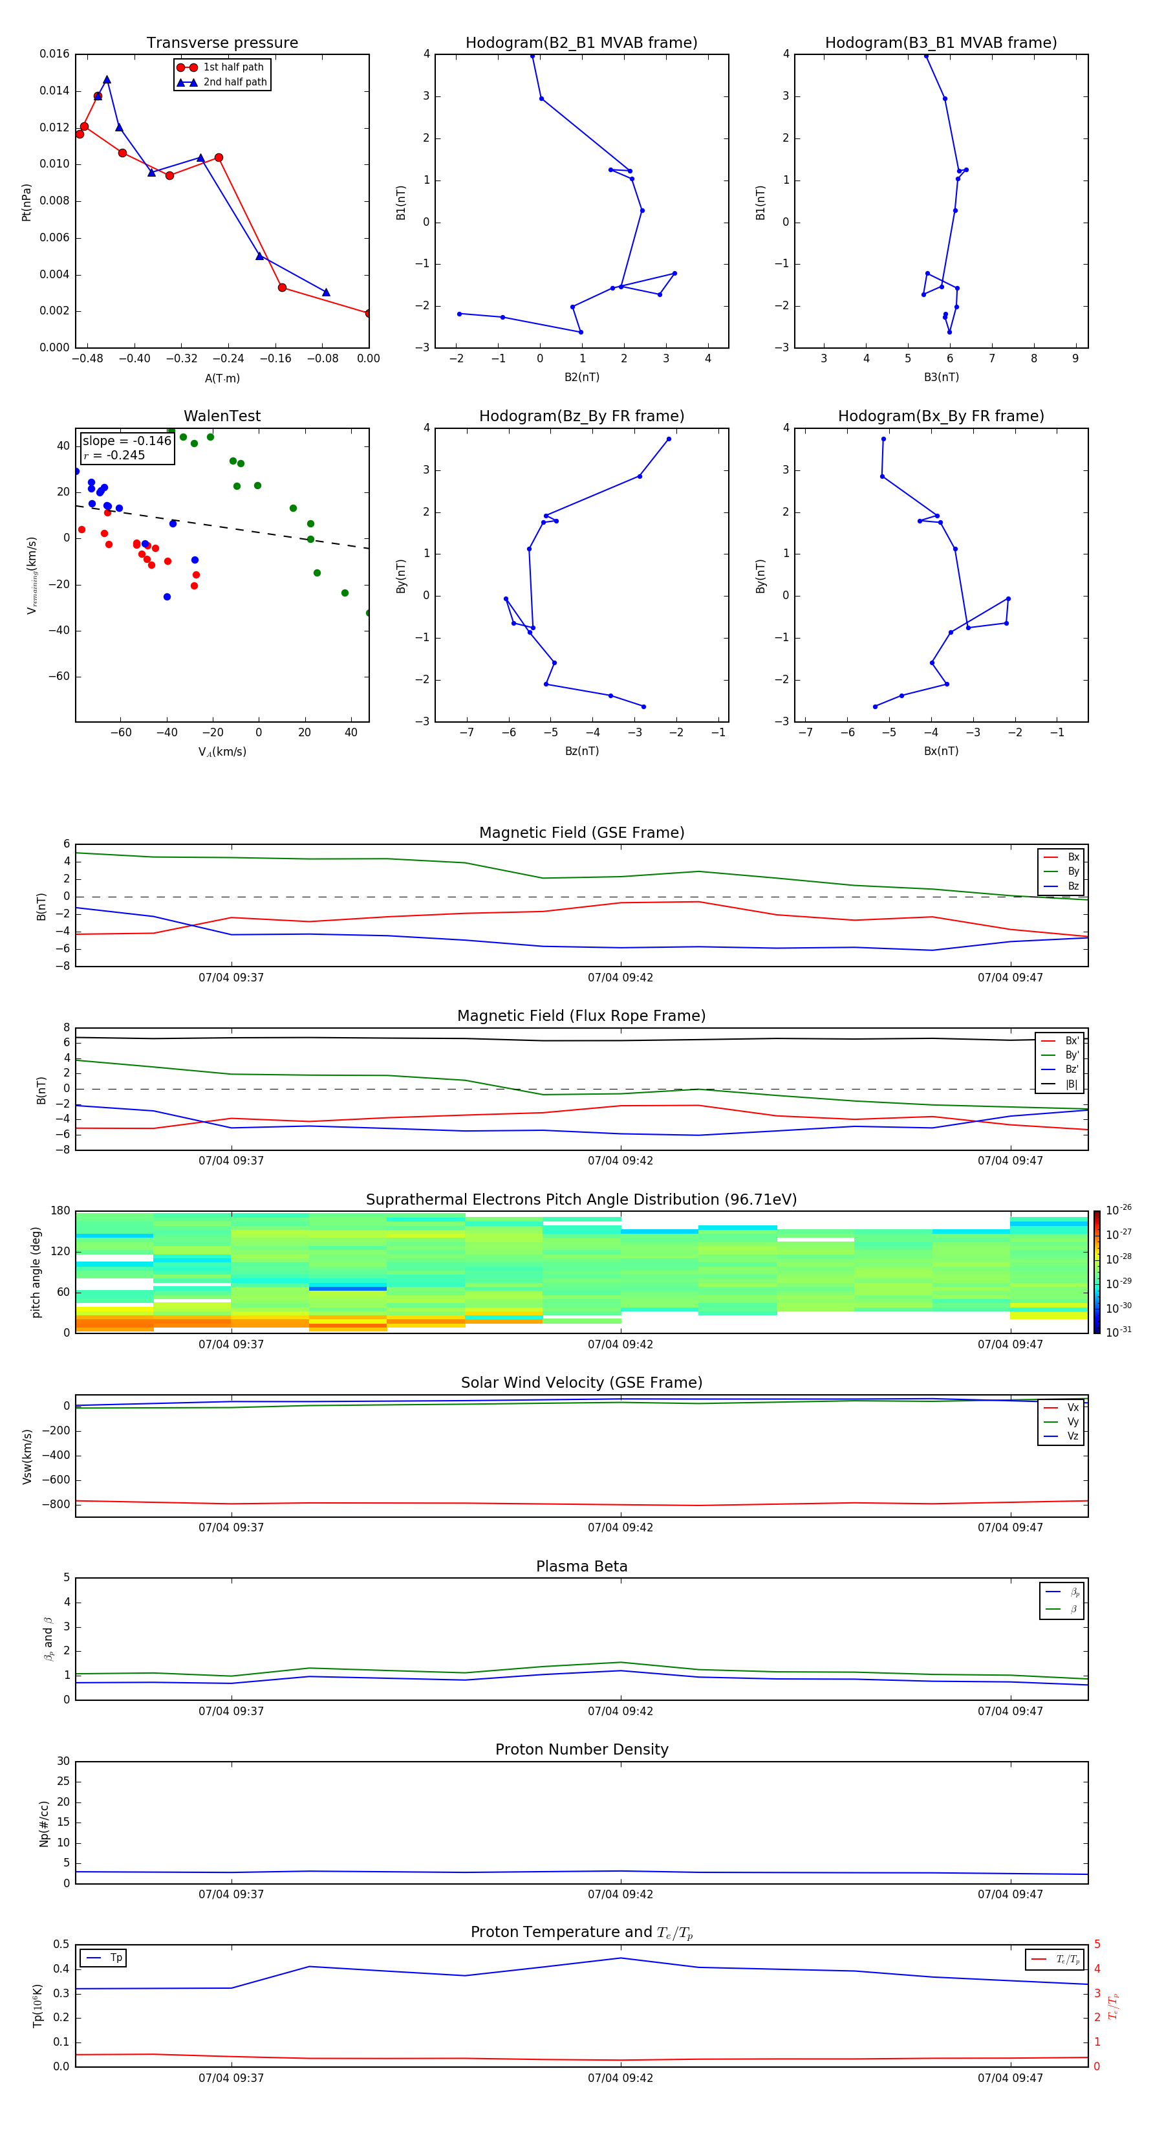Image resolution: width=1164 pixels, height=2135 pixels.
Task: Click the colorbar tick label '10^-26'
Action: tap(1119, 1210)
